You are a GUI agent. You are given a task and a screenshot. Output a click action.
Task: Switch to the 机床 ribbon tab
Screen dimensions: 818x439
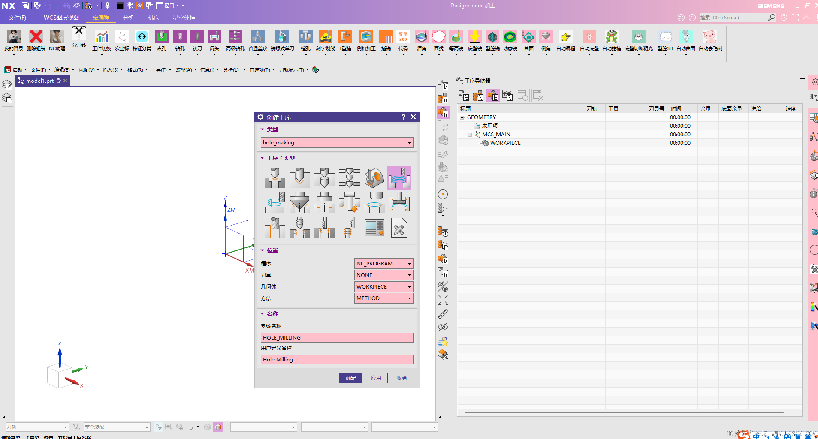coord(154,18)
